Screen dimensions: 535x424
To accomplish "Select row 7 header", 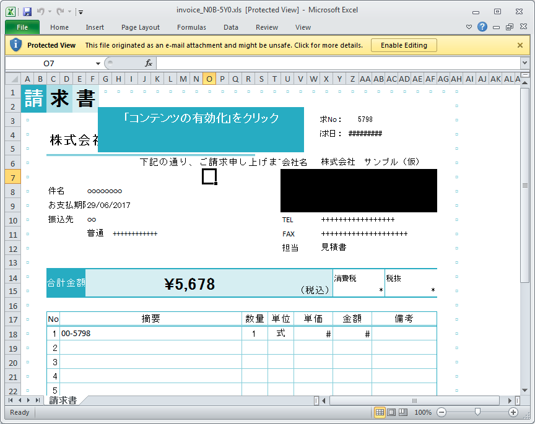I will click(13, 178).
